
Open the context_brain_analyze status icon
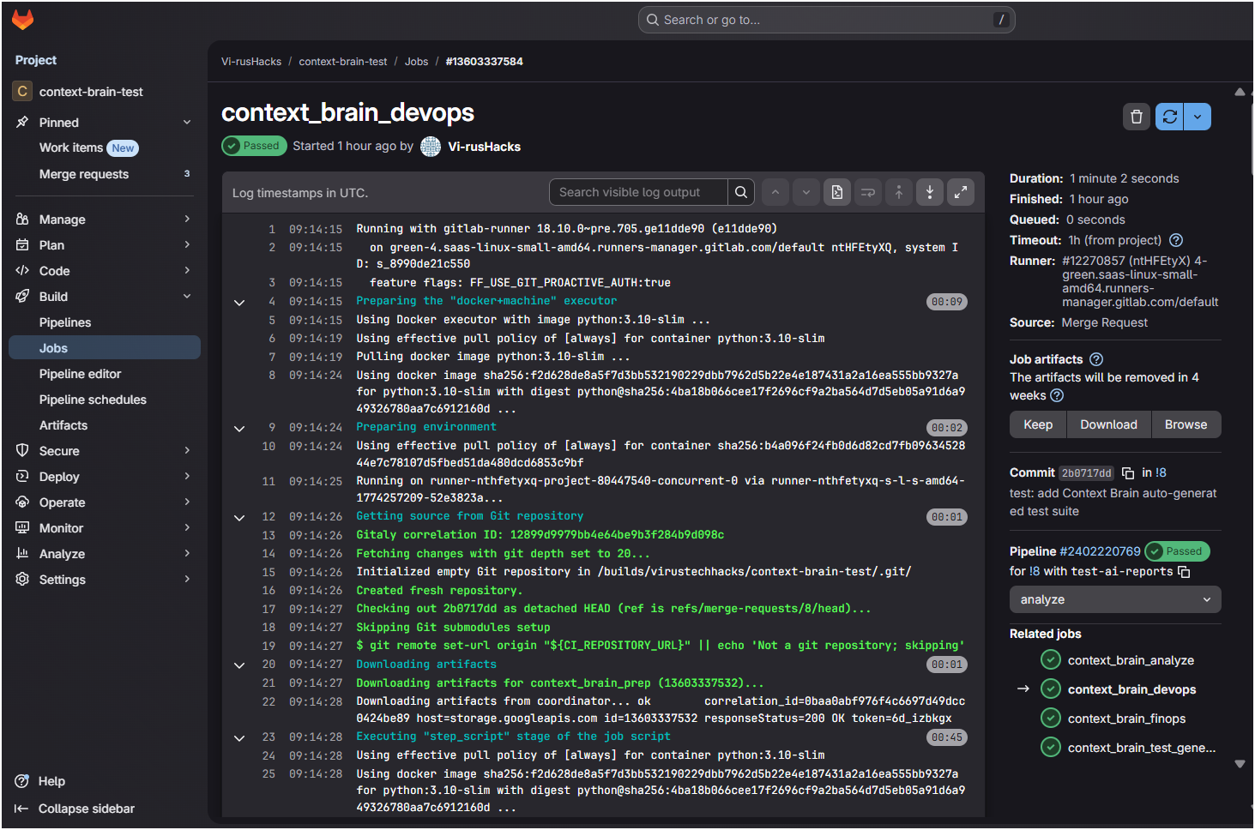click(x=1051, y=660)
